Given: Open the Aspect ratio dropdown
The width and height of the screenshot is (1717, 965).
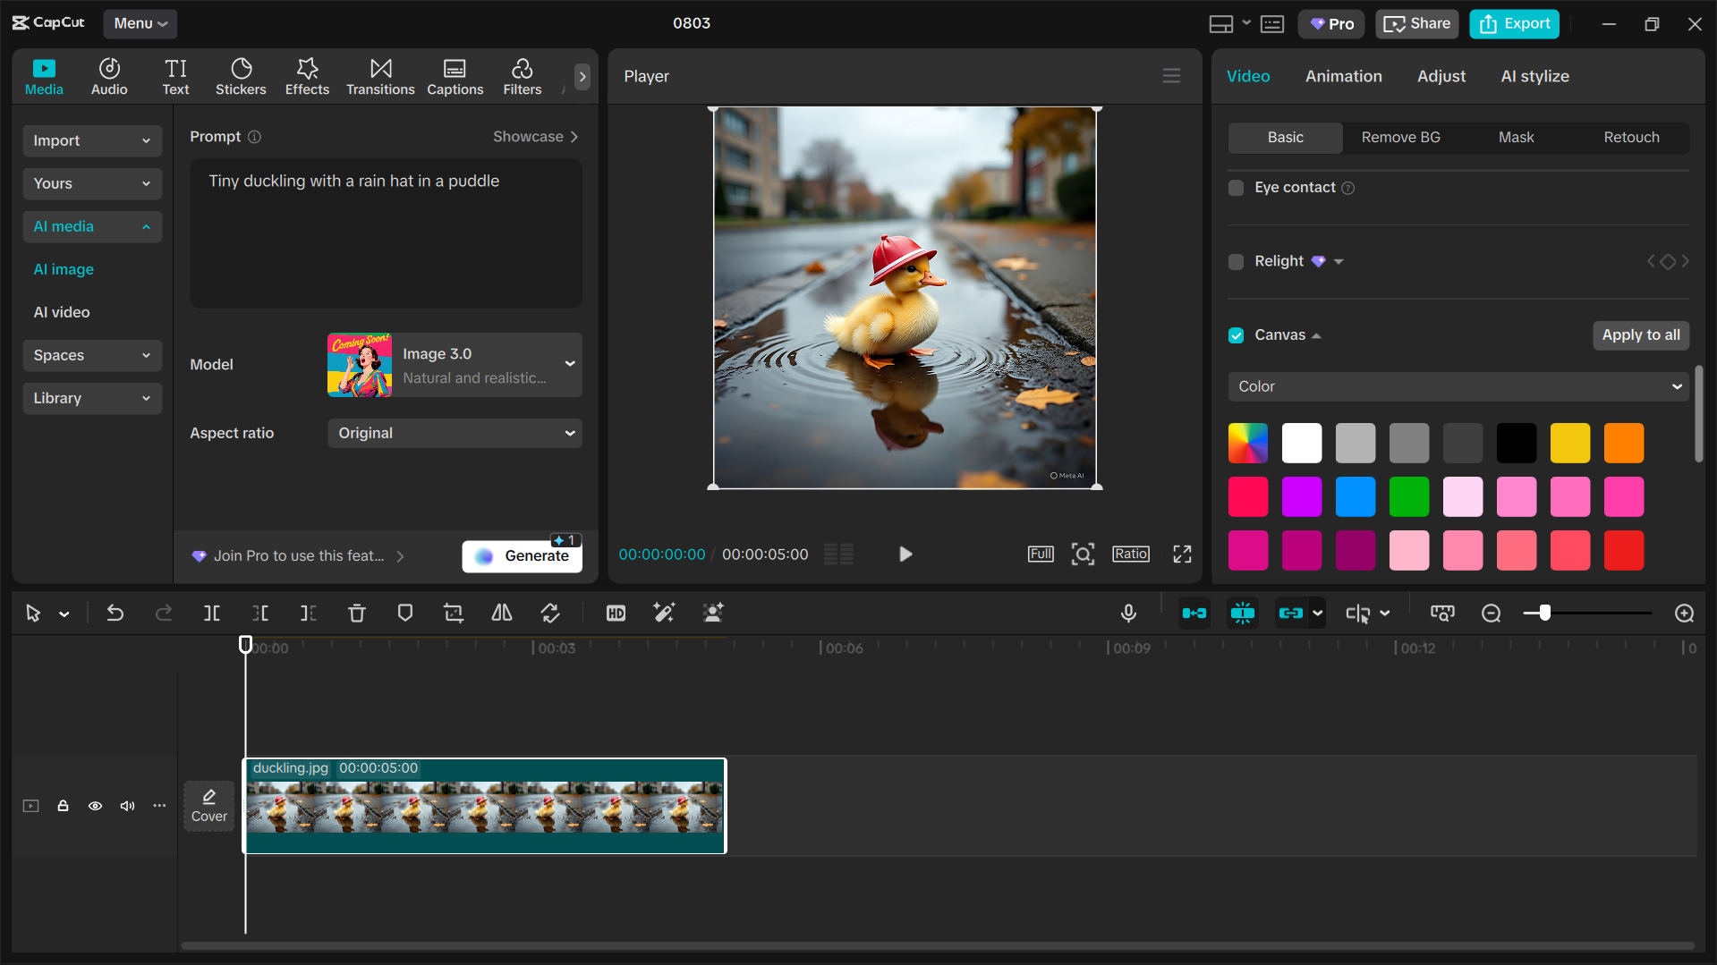Looking at the screenshot, I should click(x=454, y=433).
